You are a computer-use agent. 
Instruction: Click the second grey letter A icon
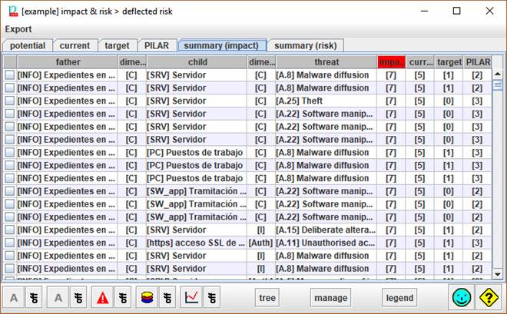coord(58,298)
